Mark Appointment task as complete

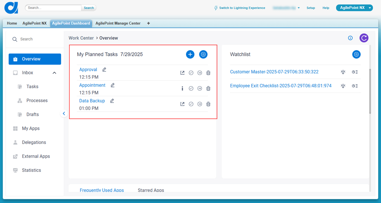[191, 88]
